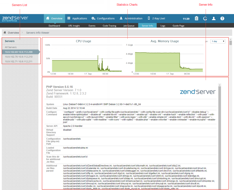The image size is (234, 190).
Task: Open the Overview main menu
Action: coord(53,19)
